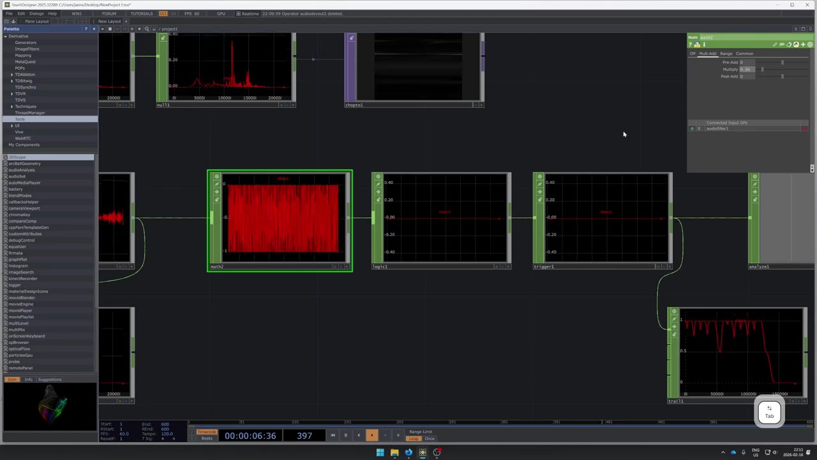817x460 pixels.
Task: Toggle the logic1 node top flag
Action: [378, 177]
